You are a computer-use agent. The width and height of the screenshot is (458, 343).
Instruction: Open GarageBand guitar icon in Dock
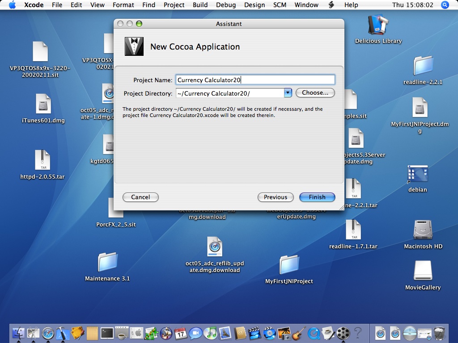pos(299,333)
